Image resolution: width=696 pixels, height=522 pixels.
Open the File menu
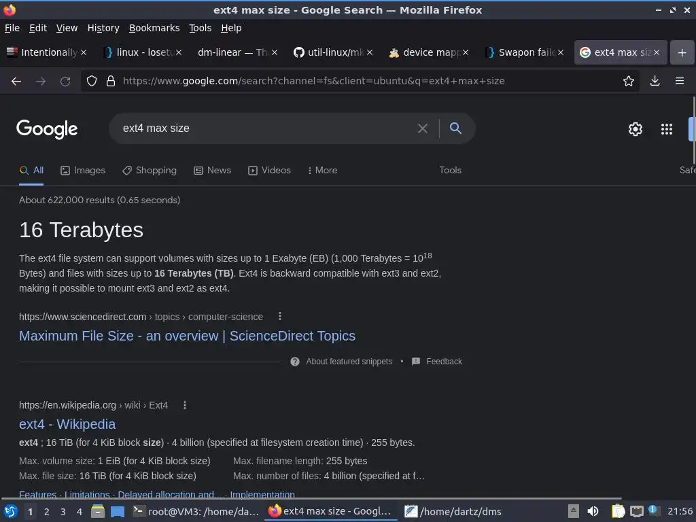click(x=12, y=28)
